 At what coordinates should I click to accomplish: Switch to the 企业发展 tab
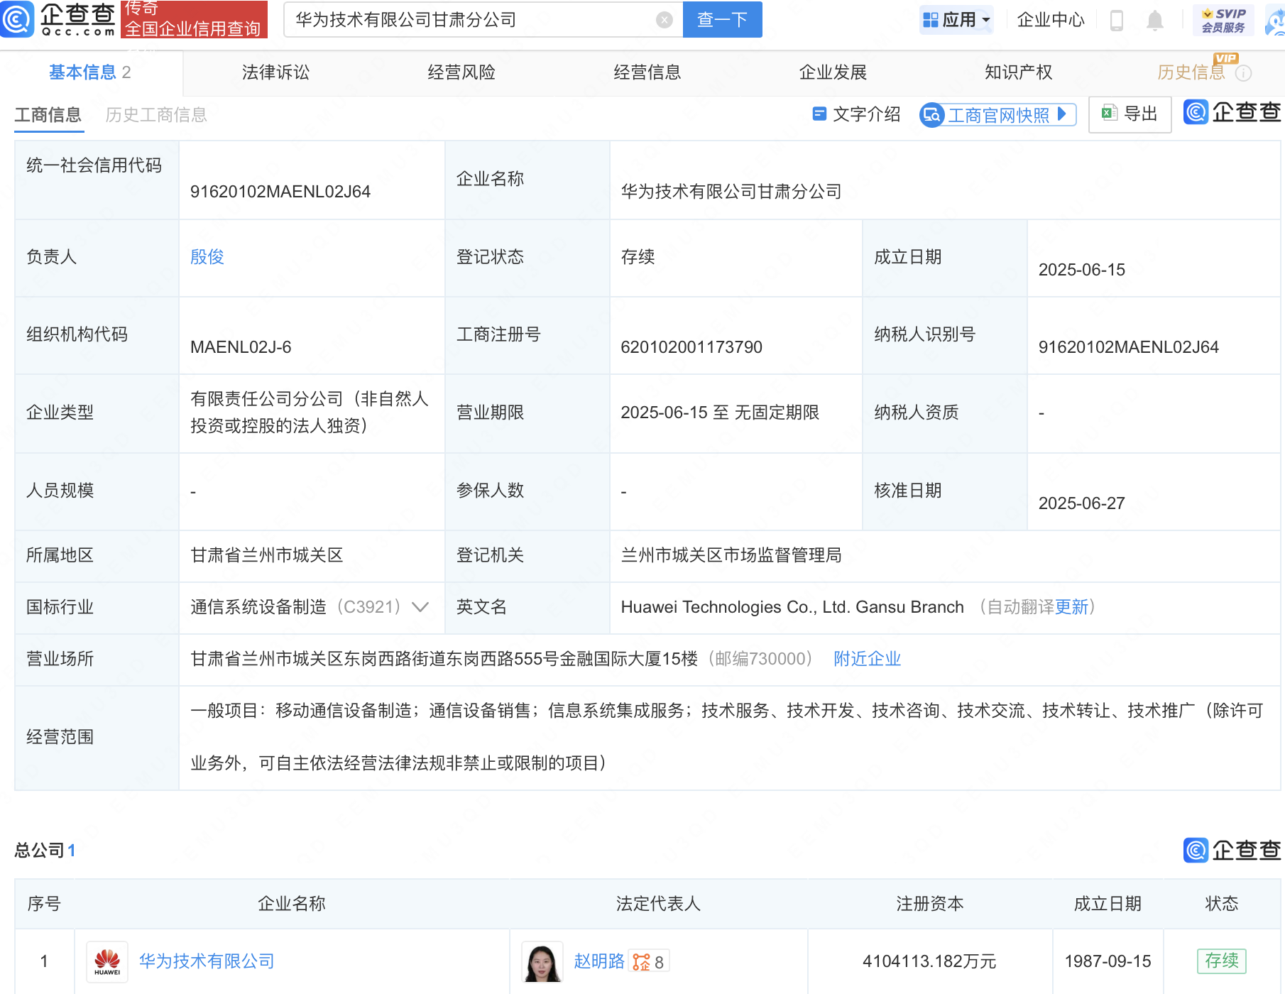pos(833,72)
